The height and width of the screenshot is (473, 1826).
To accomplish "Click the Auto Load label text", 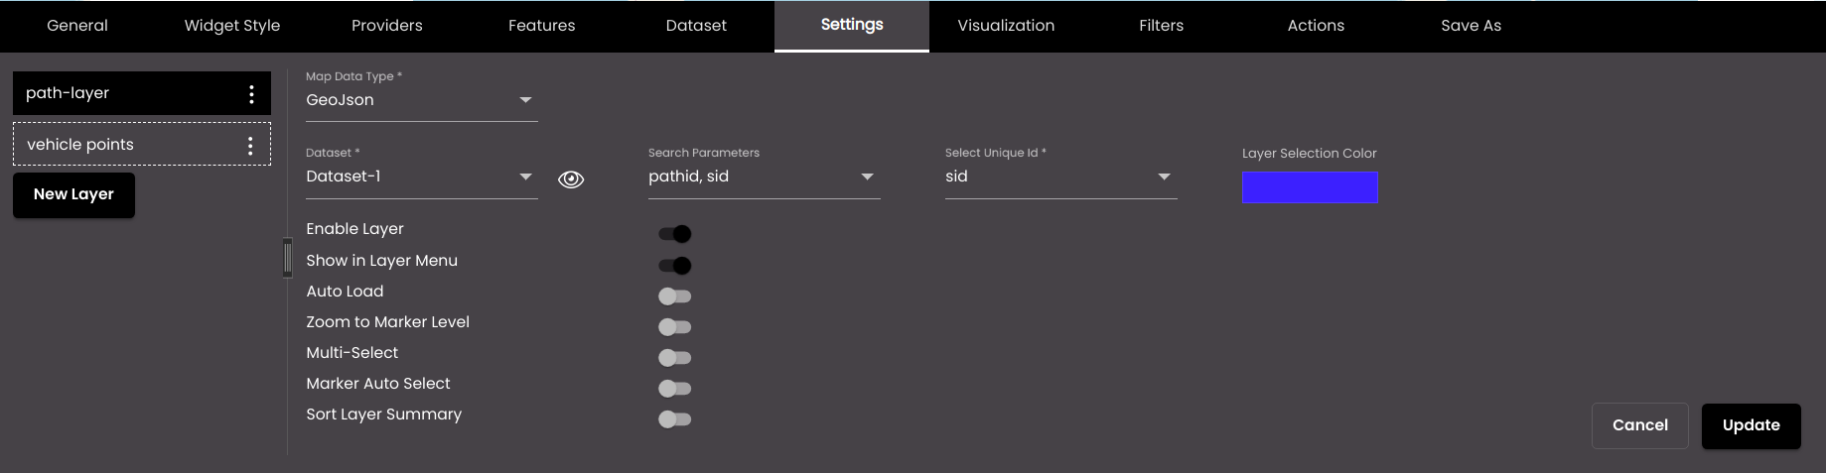I will point(345,292).
